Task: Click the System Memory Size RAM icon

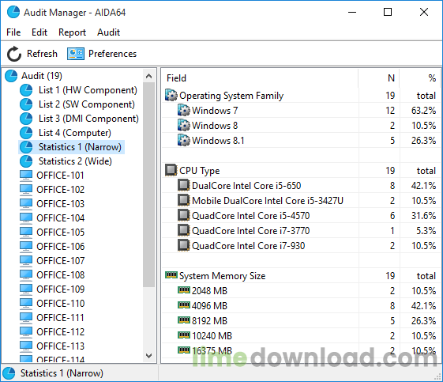Action: 171,274
